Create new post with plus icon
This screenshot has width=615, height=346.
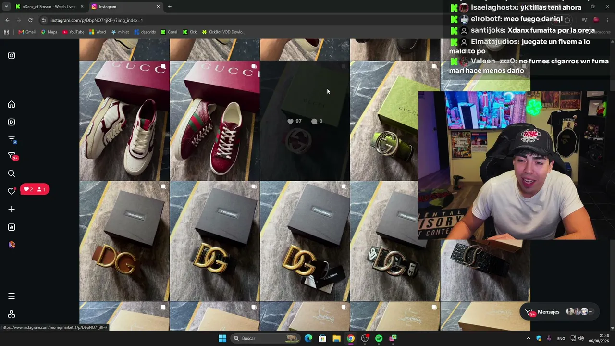(x=12, y=209)
